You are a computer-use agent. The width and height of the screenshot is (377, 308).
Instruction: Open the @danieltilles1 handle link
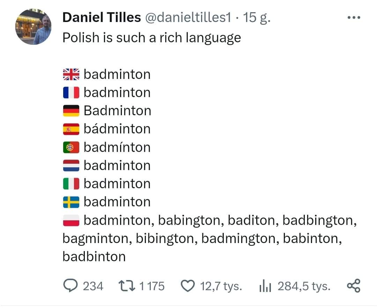pos(188,17)
